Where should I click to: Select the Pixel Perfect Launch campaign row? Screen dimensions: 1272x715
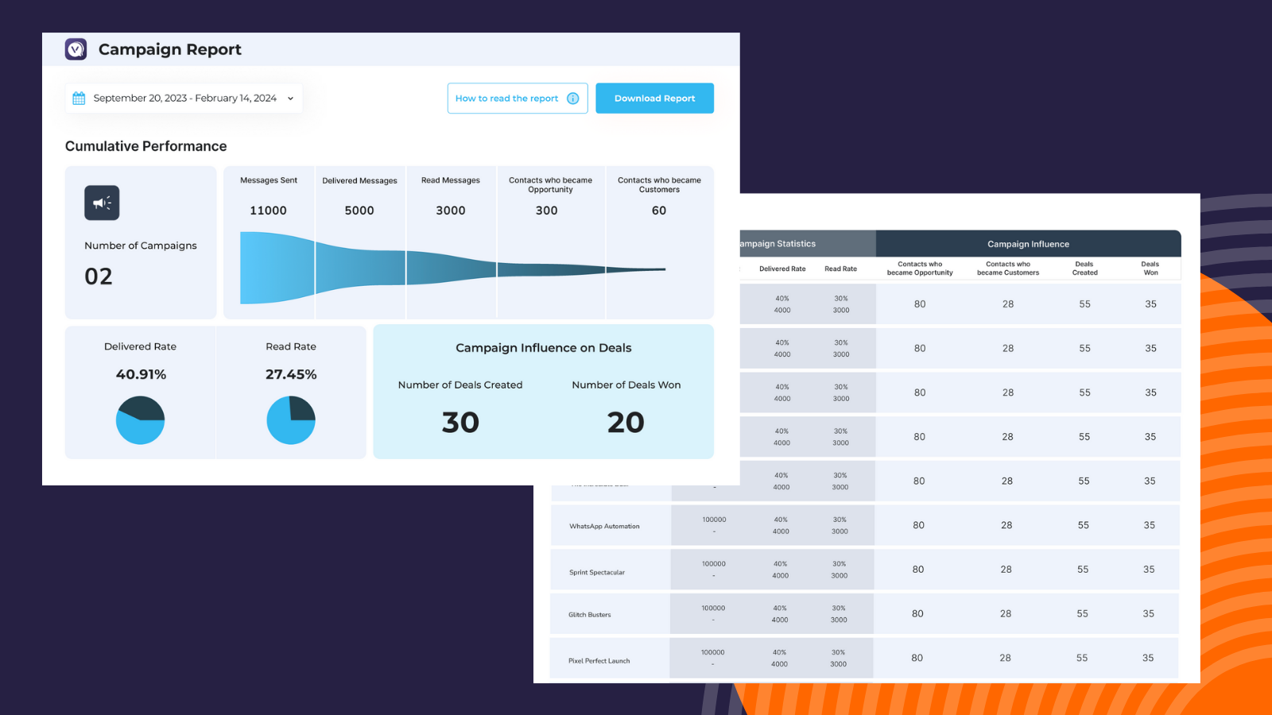(599, 660)
